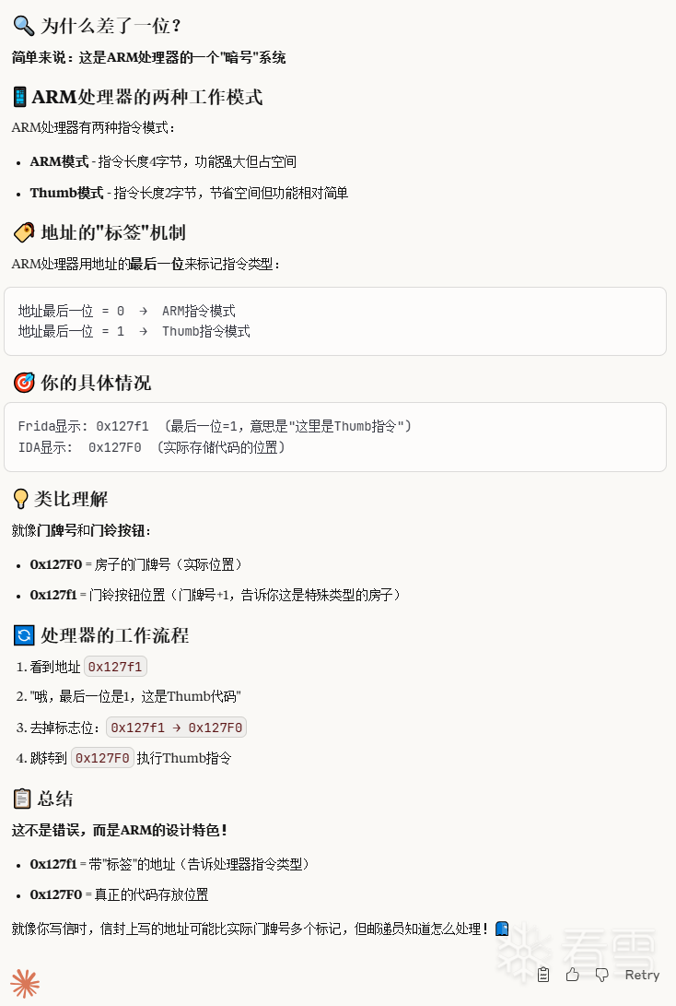This screenshot has width=676, height=1006.
Task: Click the mailbox emoji ending the last sentence
Action: (x=502, y=929)
